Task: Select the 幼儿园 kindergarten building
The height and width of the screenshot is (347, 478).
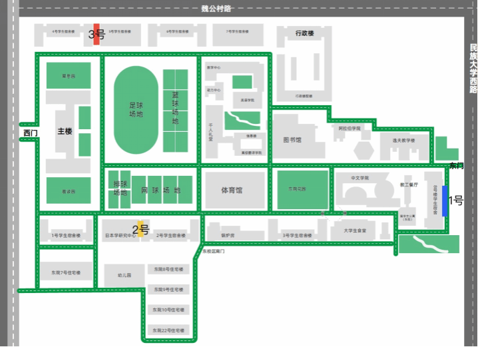Action: [124, 274]
